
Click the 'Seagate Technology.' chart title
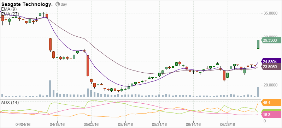tap(27, 5)
